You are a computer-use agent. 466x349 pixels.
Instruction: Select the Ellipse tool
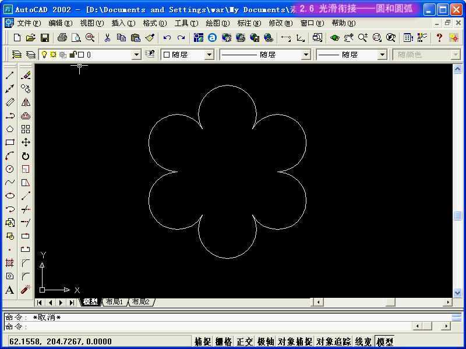pyautogui.click(x=10, y=195)
